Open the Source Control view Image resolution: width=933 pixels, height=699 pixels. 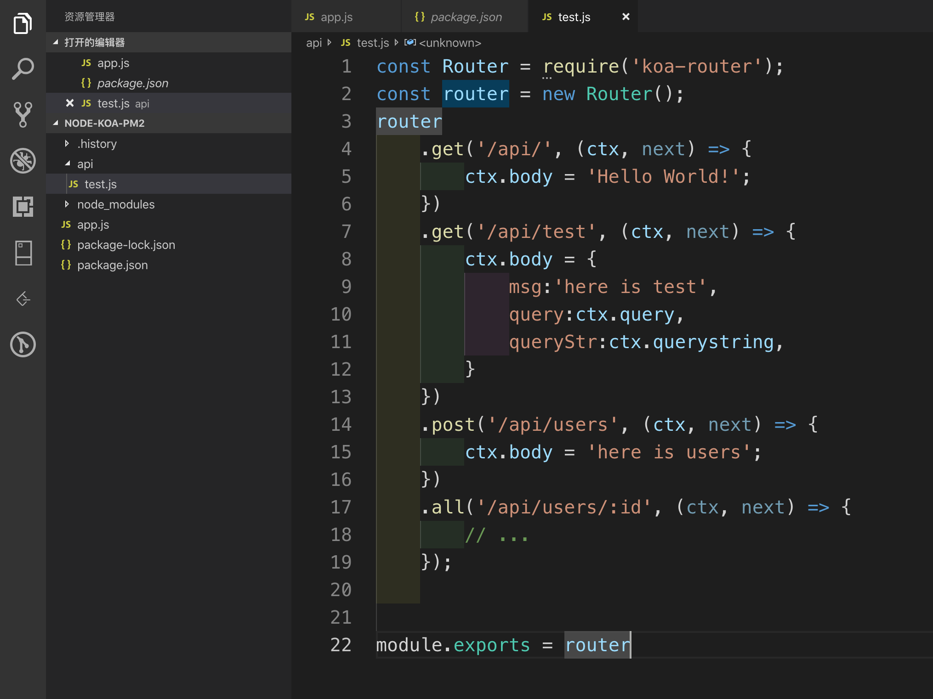click(22, 115)
